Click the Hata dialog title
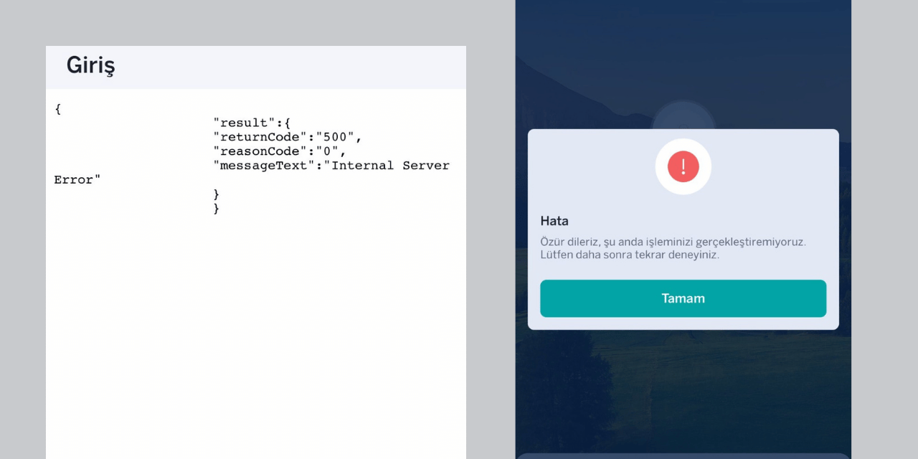The image size is (918, 459). coord(554,221)
